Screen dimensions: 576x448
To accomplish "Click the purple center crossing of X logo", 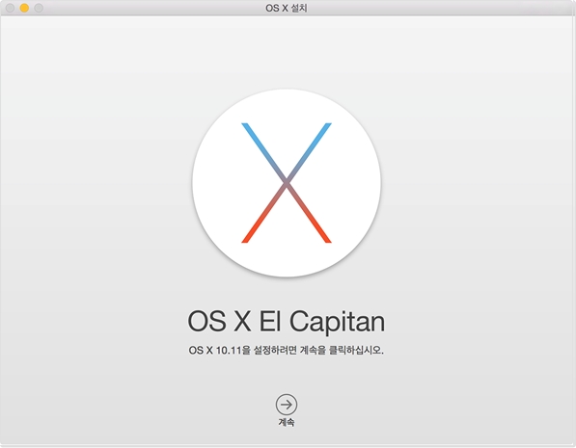I will tap(287, 183).
